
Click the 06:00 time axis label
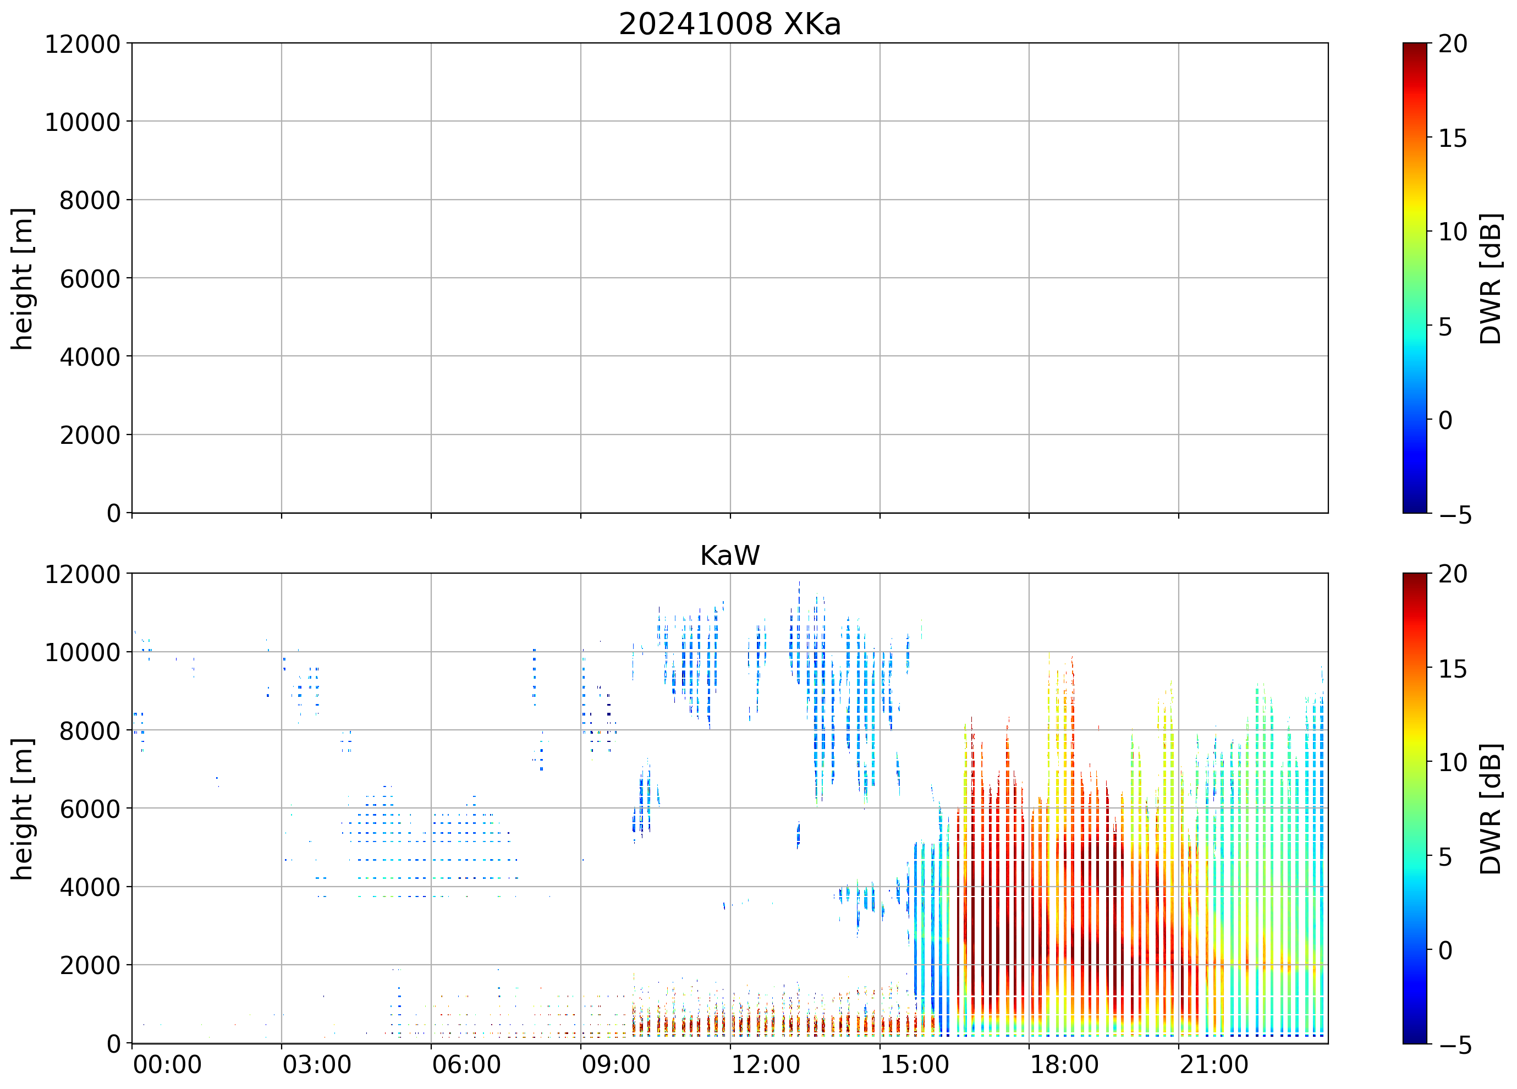point(466,1064)
